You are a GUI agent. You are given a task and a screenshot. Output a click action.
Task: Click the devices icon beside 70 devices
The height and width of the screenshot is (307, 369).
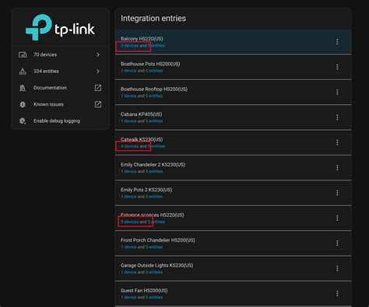pos(23,54)
